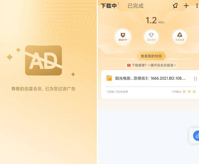Image resolution: width=199 pixels, height=164 pixels.
Task: Tap the plus icon to add a download
Action: pos(186,6)
